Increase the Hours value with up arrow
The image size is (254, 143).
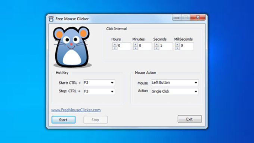coord(115,44)
